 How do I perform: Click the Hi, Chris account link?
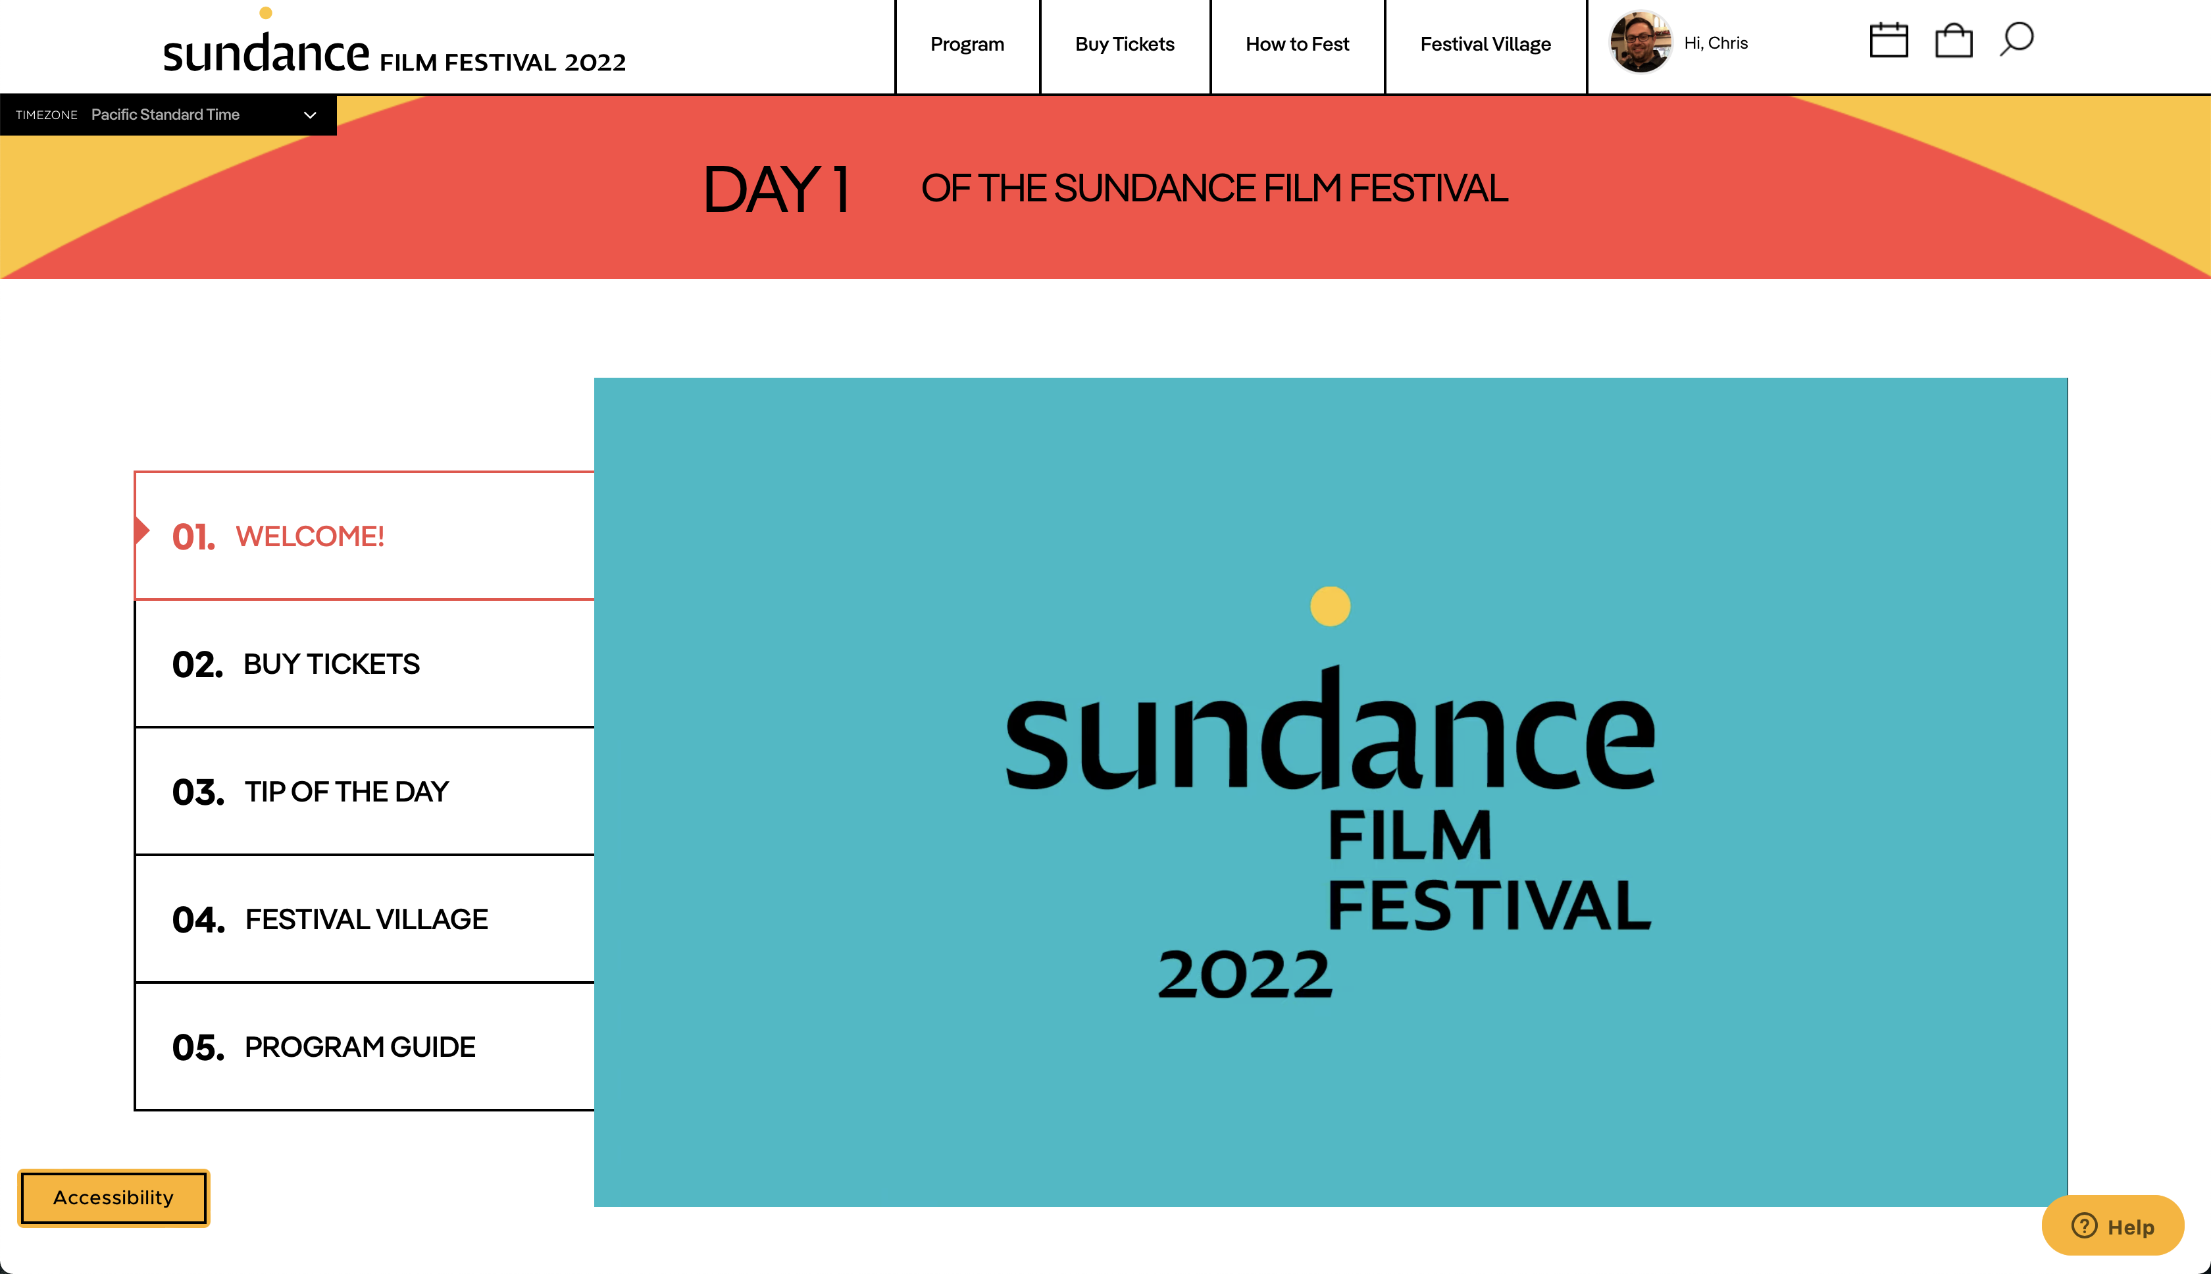click(x=1715, y=42)
